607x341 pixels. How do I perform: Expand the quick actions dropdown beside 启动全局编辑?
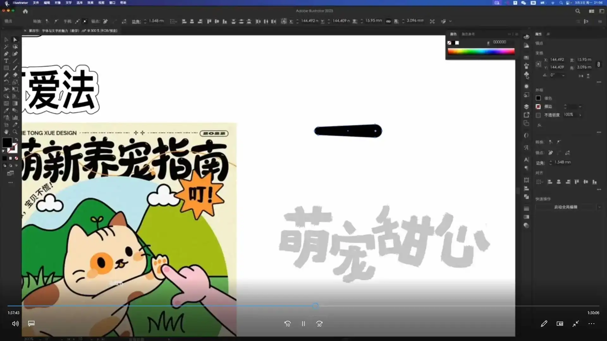point(600,207)
